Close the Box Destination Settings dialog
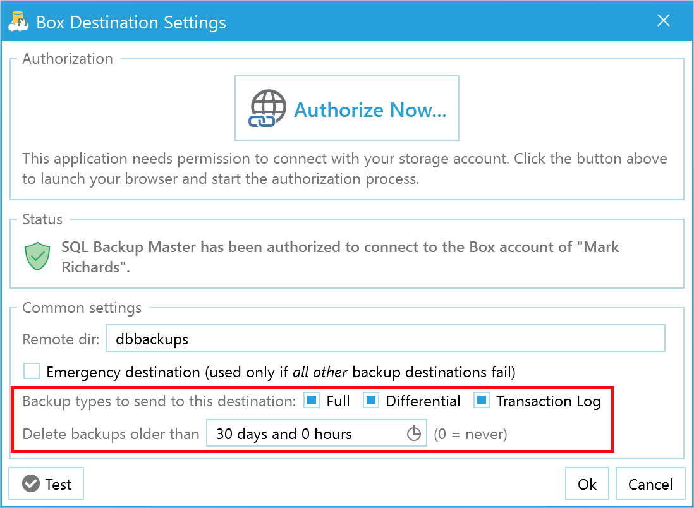 tap(664, 20)
